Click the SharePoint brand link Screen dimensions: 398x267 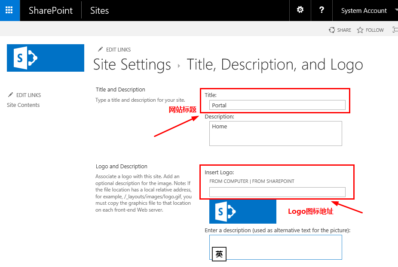click(x=51, y=10)
